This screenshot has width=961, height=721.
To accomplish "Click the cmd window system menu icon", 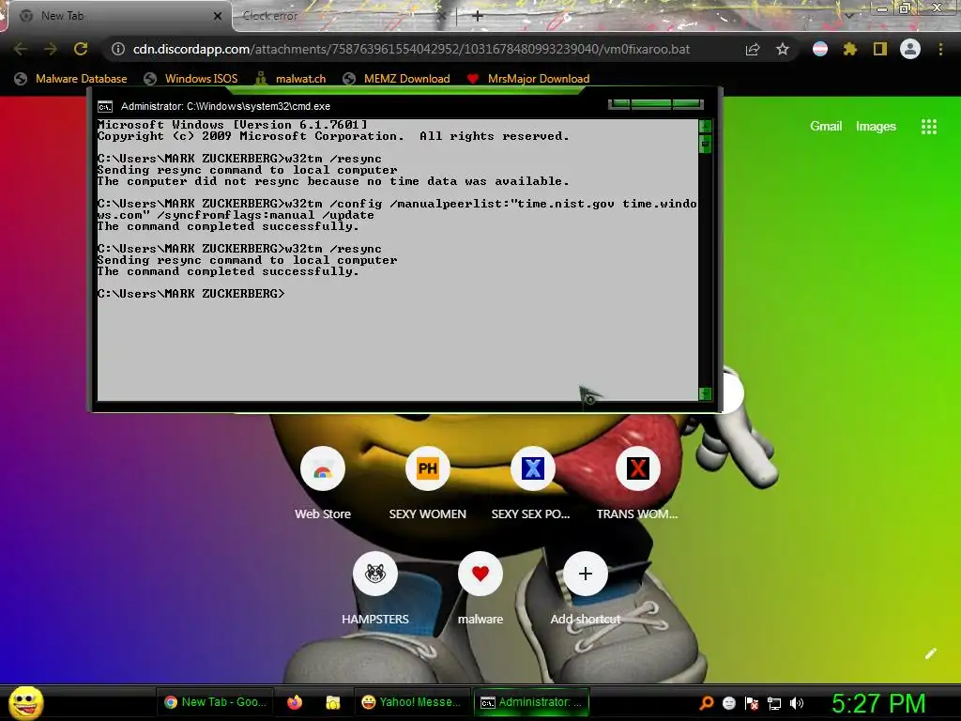I will point(105,107).
